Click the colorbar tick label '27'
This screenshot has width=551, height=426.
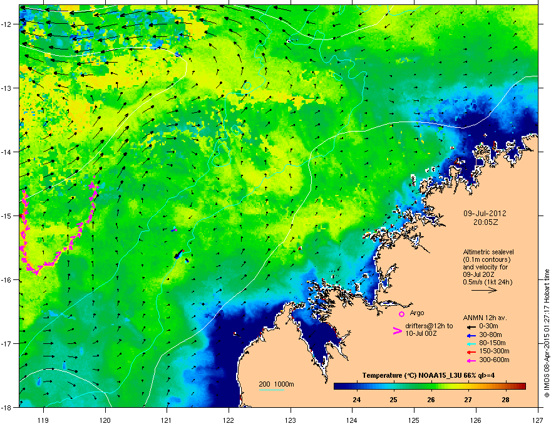(x=468, y=400)
